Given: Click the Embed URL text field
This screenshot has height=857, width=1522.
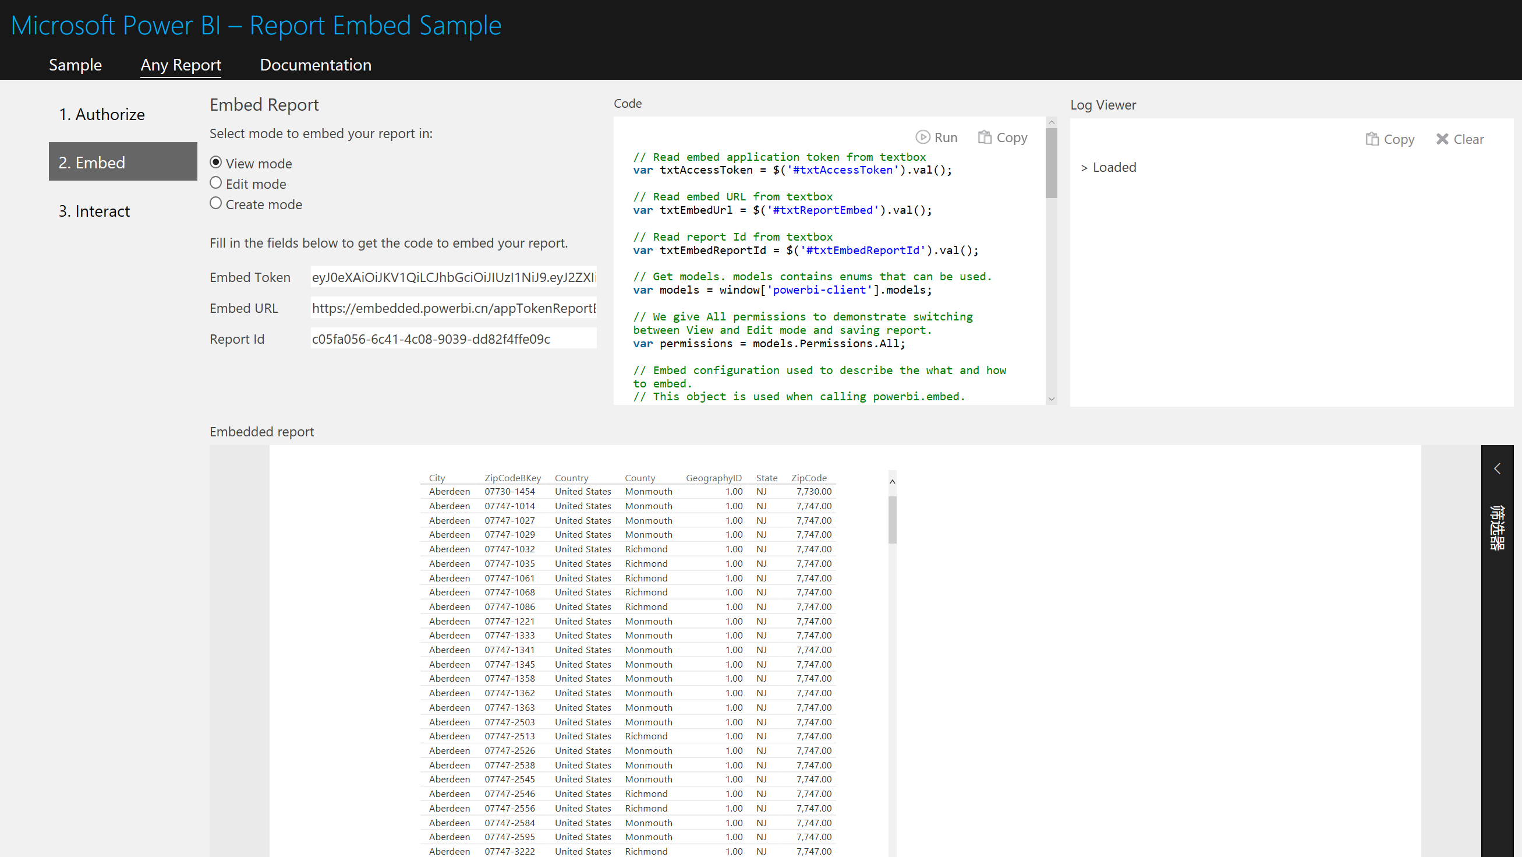Looking at the screenshot, I should [453, 308].
